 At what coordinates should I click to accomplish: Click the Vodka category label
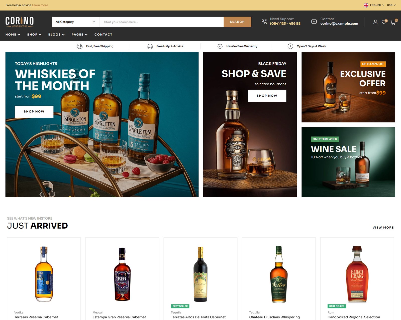tap(19, 312)
